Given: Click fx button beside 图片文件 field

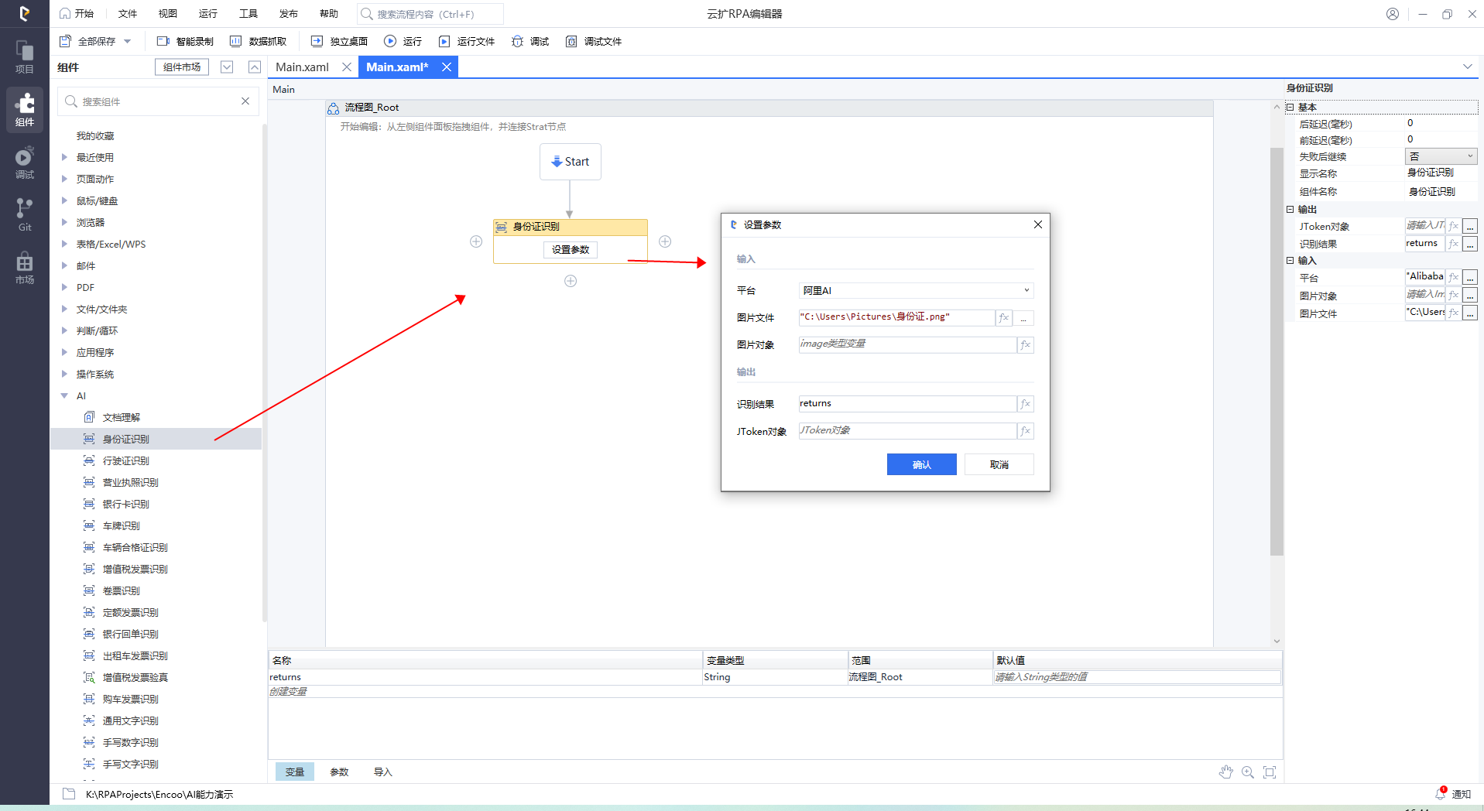Looking at the screenshot, I should point(1004,317).
